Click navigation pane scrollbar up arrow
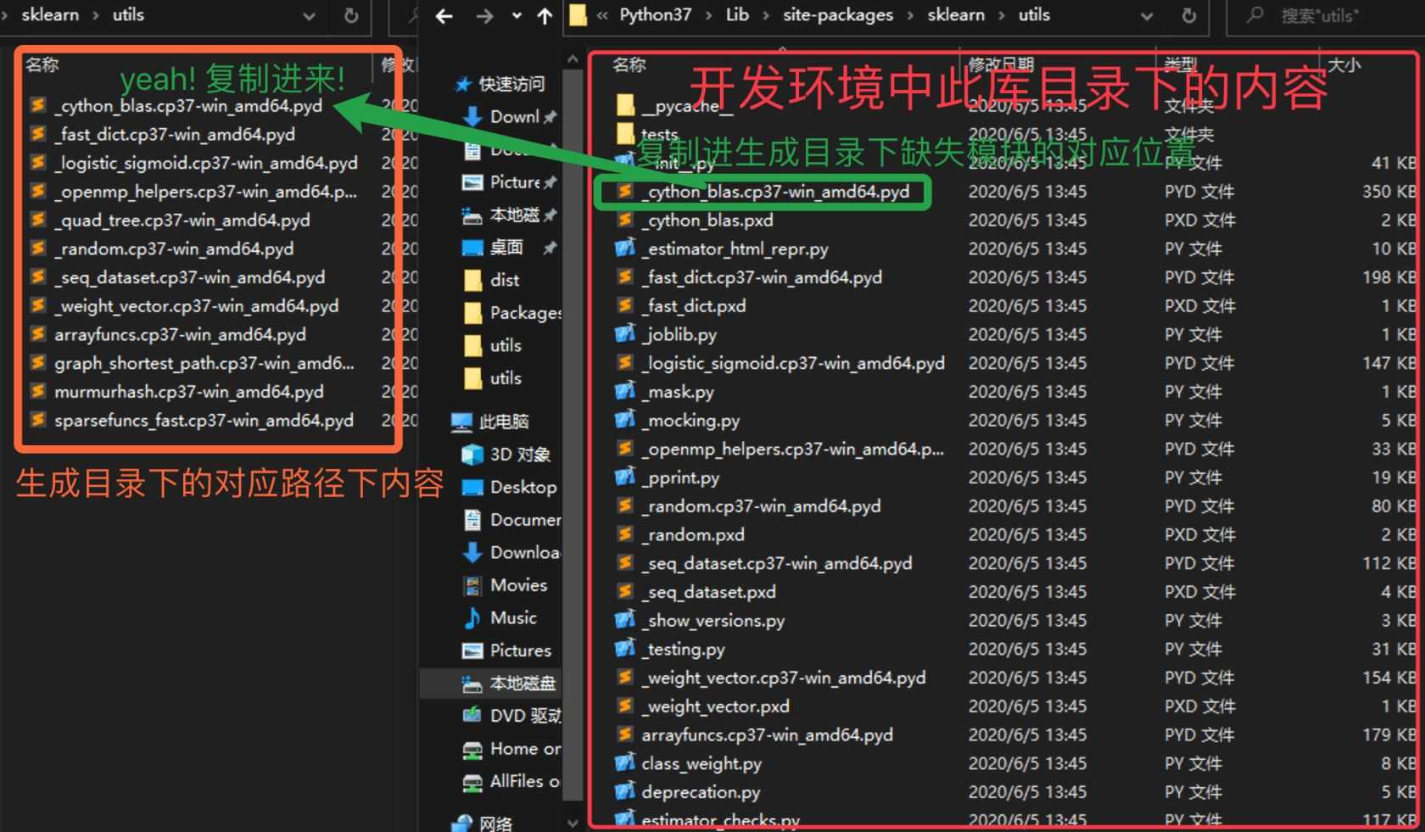The image size is (1425, 832). (x=573, y=59)
